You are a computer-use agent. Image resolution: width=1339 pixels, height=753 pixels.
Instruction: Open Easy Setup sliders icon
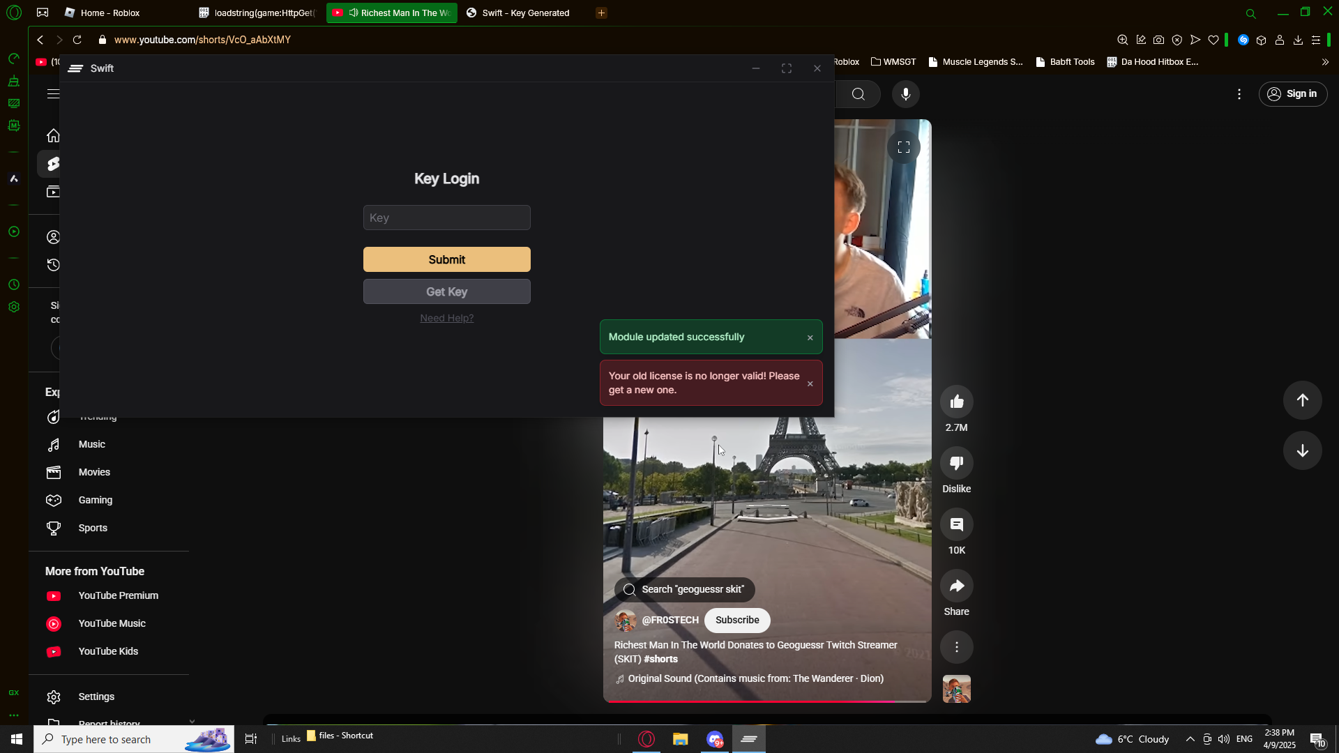[1316, 40]
